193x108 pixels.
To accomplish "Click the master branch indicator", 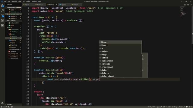I will [4, 107].
